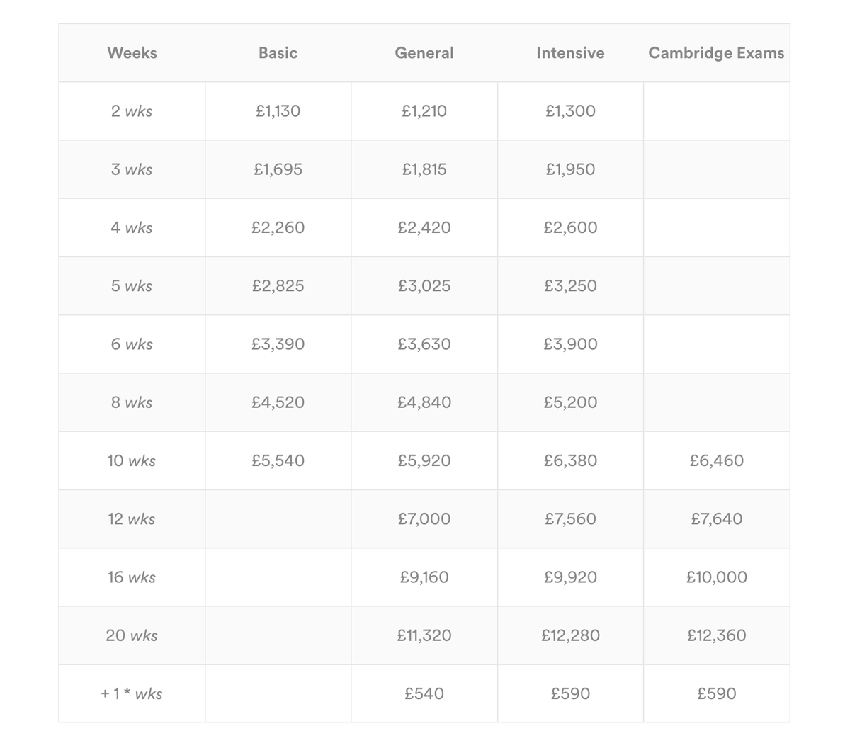Screen dimensions: 850x743
Task: Select the £2,600 Intensive price cell
Action: click(570, 227)
